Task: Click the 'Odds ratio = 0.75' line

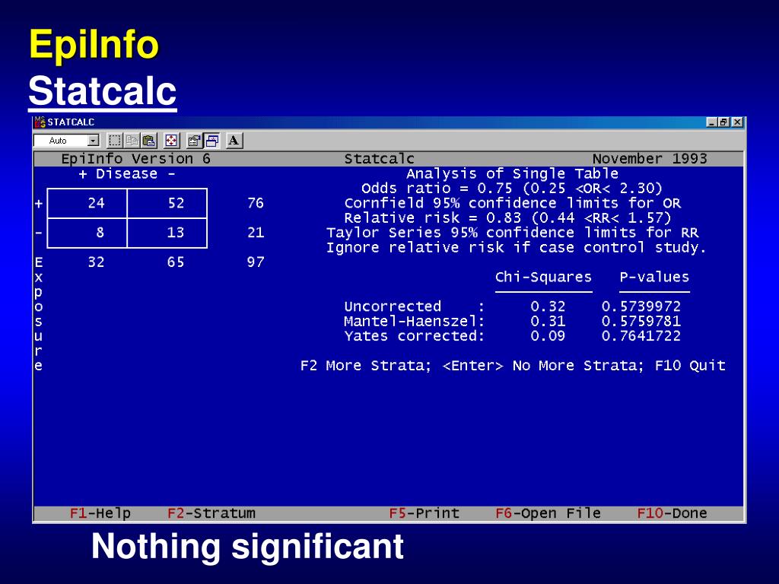Action: click(512, 189)
